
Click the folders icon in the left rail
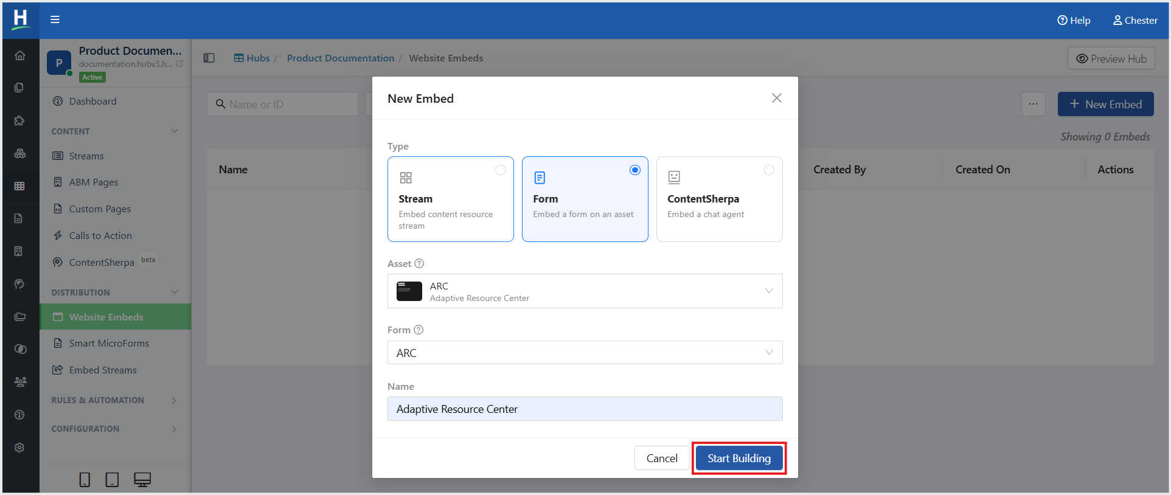coord(20,316)
